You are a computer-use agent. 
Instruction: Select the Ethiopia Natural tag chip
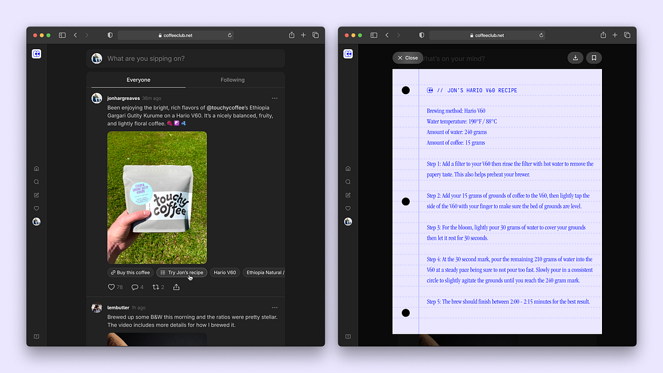click(x=264, y=272)
